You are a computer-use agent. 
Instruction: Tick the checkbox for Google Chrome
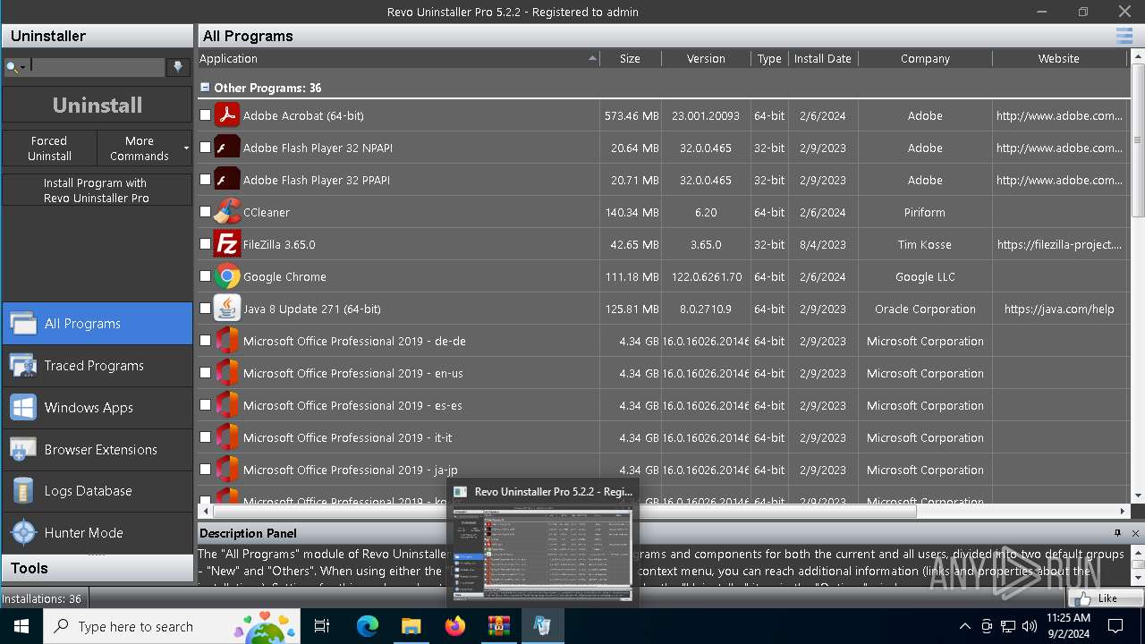205,276
